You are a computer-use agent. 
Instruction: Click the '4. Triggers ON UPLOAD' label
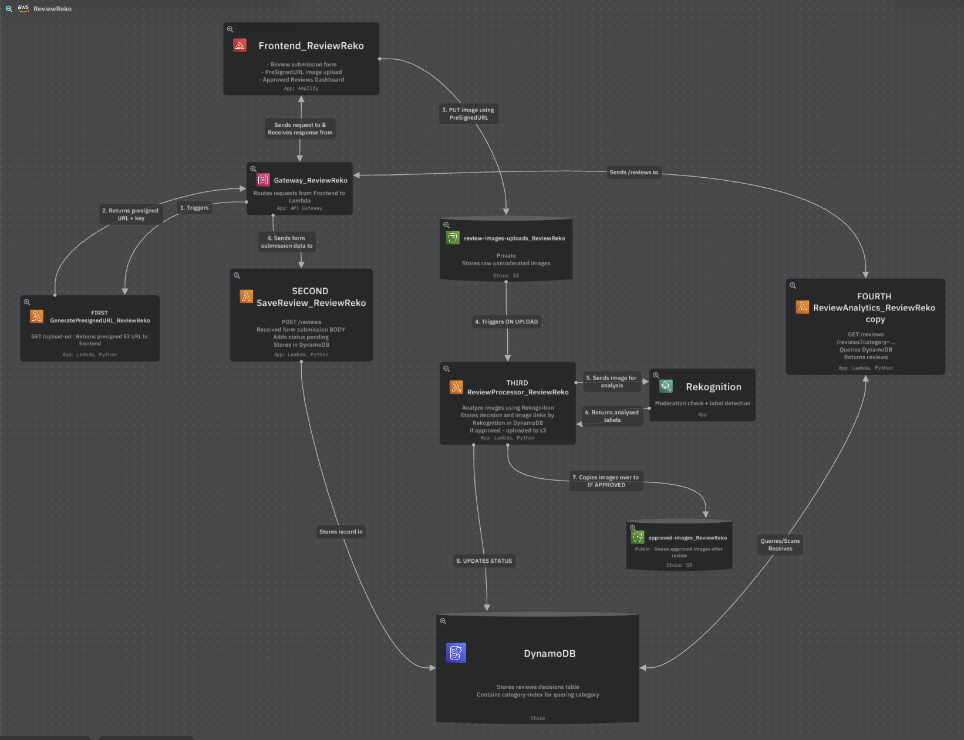[x=507, y=322]
